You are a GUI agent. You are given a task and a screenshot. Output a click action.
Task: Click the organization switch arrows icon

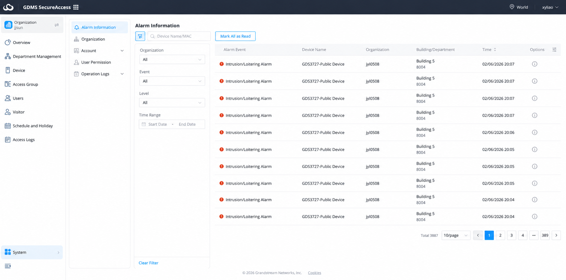pos(57,25)
